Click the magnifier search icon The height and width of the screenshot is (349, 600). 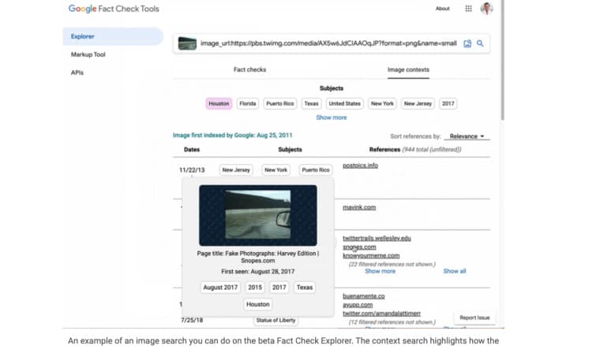[x=480, y=43]
